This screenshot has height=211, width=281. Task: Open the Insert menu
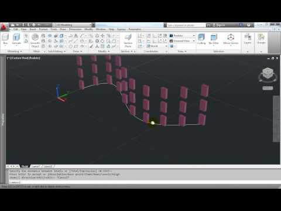(x=33, y=29)
